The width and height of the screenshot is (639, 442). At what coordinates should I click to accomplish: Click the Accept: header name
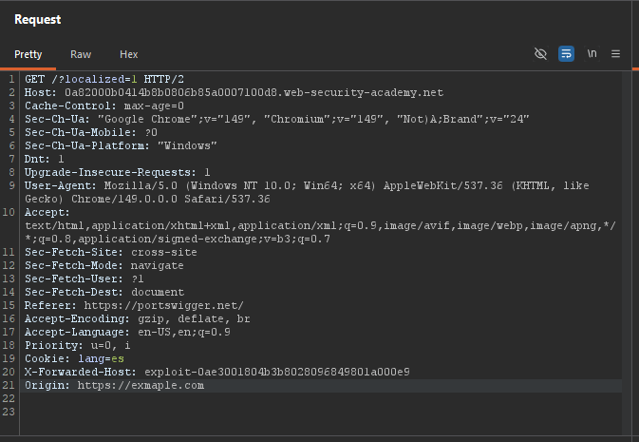tap(47, 212)
